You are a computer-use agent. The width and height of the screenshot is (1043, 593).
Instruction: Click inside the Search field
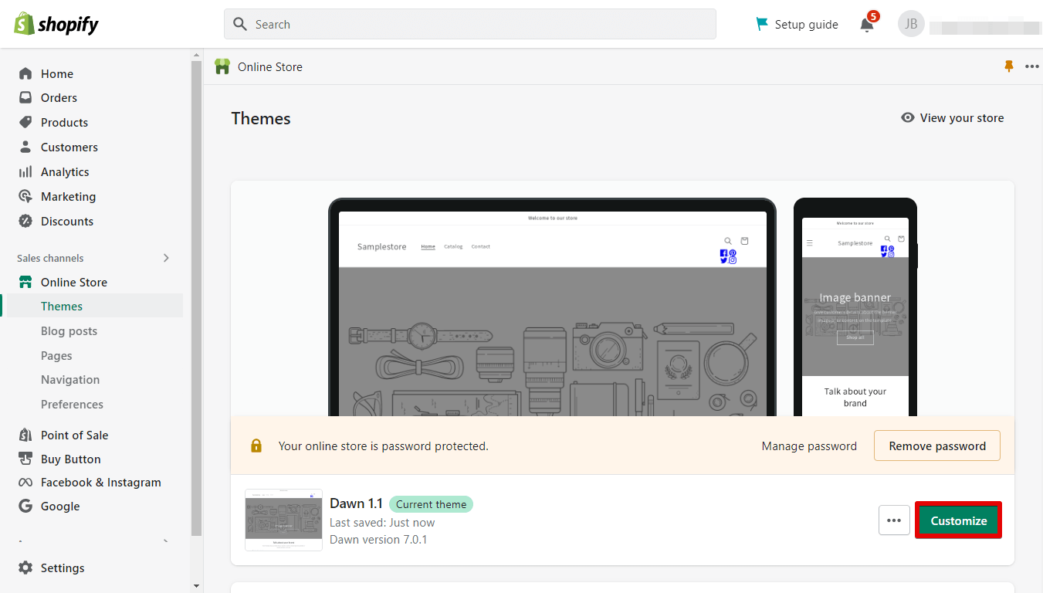(469, 24)
